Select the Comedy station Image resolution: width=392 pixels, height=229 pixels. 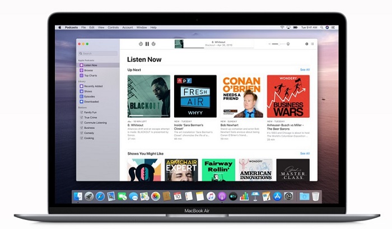click(98, 133)
